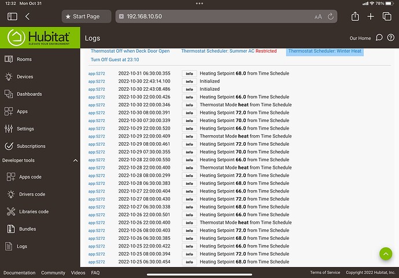Screen dimensions: 399x278
Task: Open Libraries code section
Action: tap(34, 212)
